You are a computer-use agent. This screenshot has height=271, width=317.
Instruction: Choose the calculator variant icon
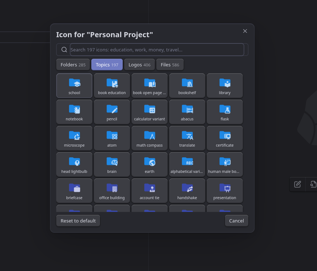tap(149, 112)
